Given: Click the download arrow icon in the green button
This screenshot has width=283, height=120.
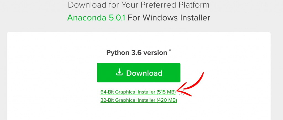Looking at the screenshot, I should click(119, 72).
